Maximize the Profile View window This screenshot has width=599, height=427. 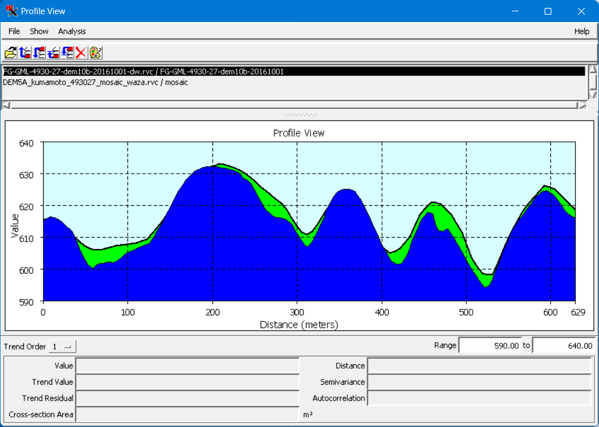click(548, 11)
